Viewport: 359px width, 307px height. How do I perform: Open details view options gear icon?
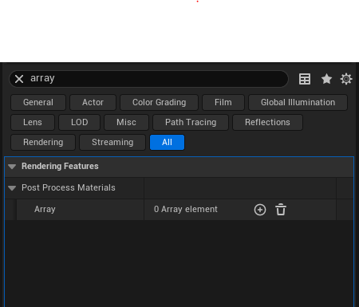(x=346, y=79)
